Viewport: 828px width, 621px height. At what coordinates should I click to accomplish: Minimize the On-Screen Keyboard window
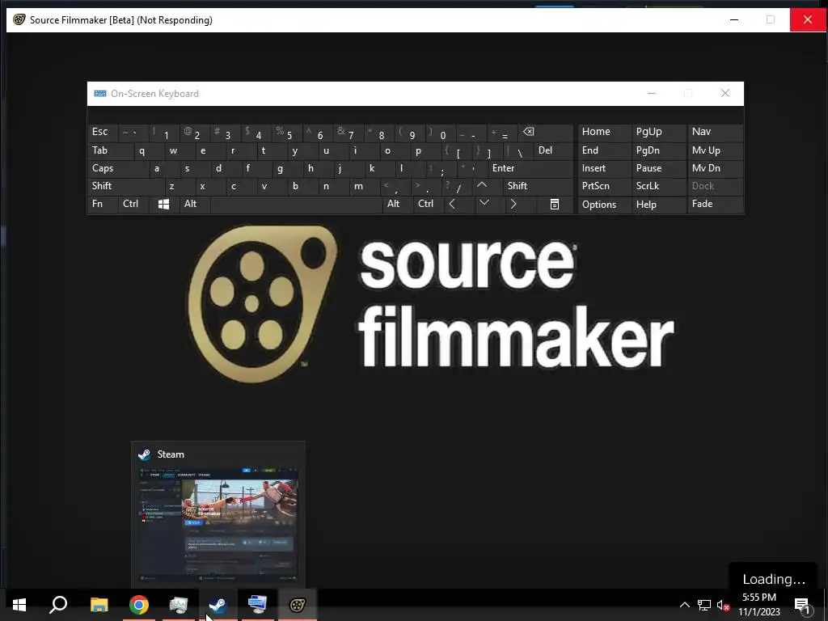click(652, 94)
